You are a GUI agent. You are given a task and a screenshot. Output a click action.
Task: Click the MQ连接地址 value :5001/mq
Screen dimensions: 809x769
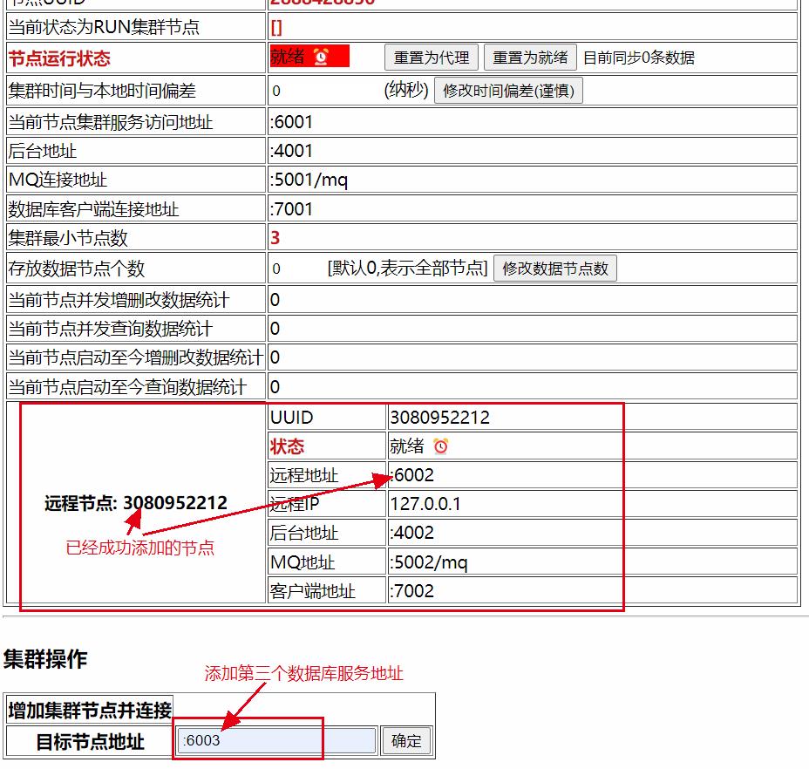click(309, 180)
